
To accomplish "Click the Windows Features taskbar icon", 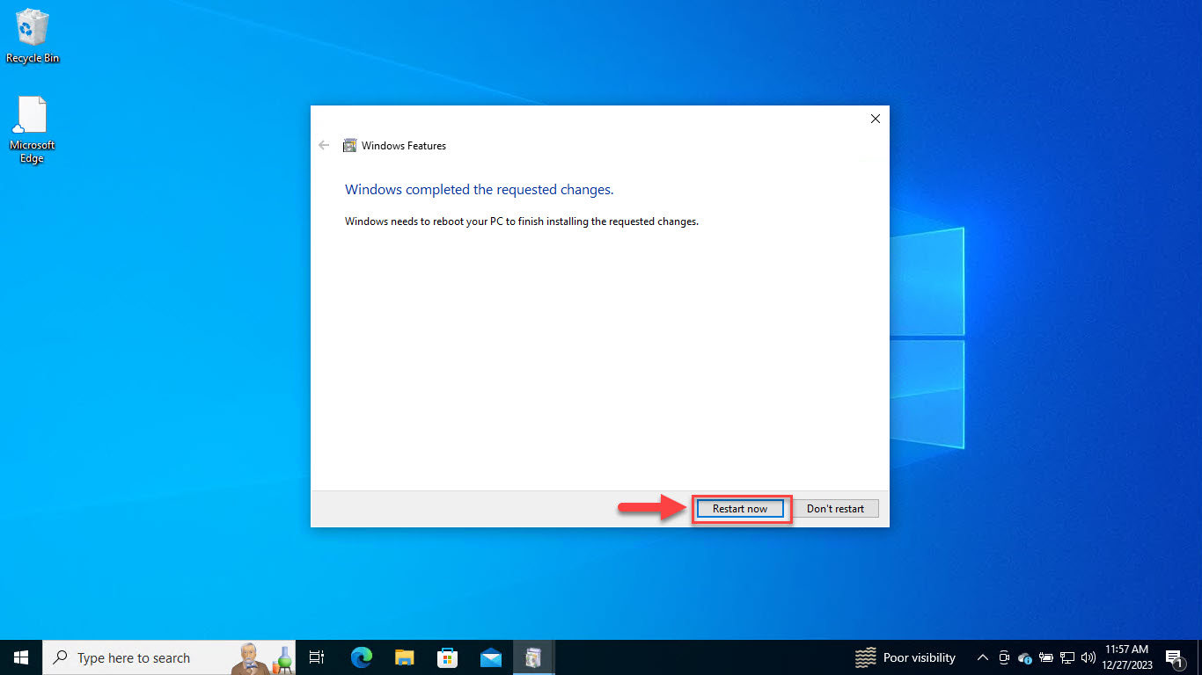I will [x=533, y=657].
